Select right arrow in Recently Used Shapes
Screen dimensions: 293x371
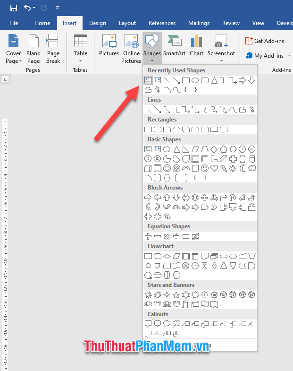click(x=242, y=80)
